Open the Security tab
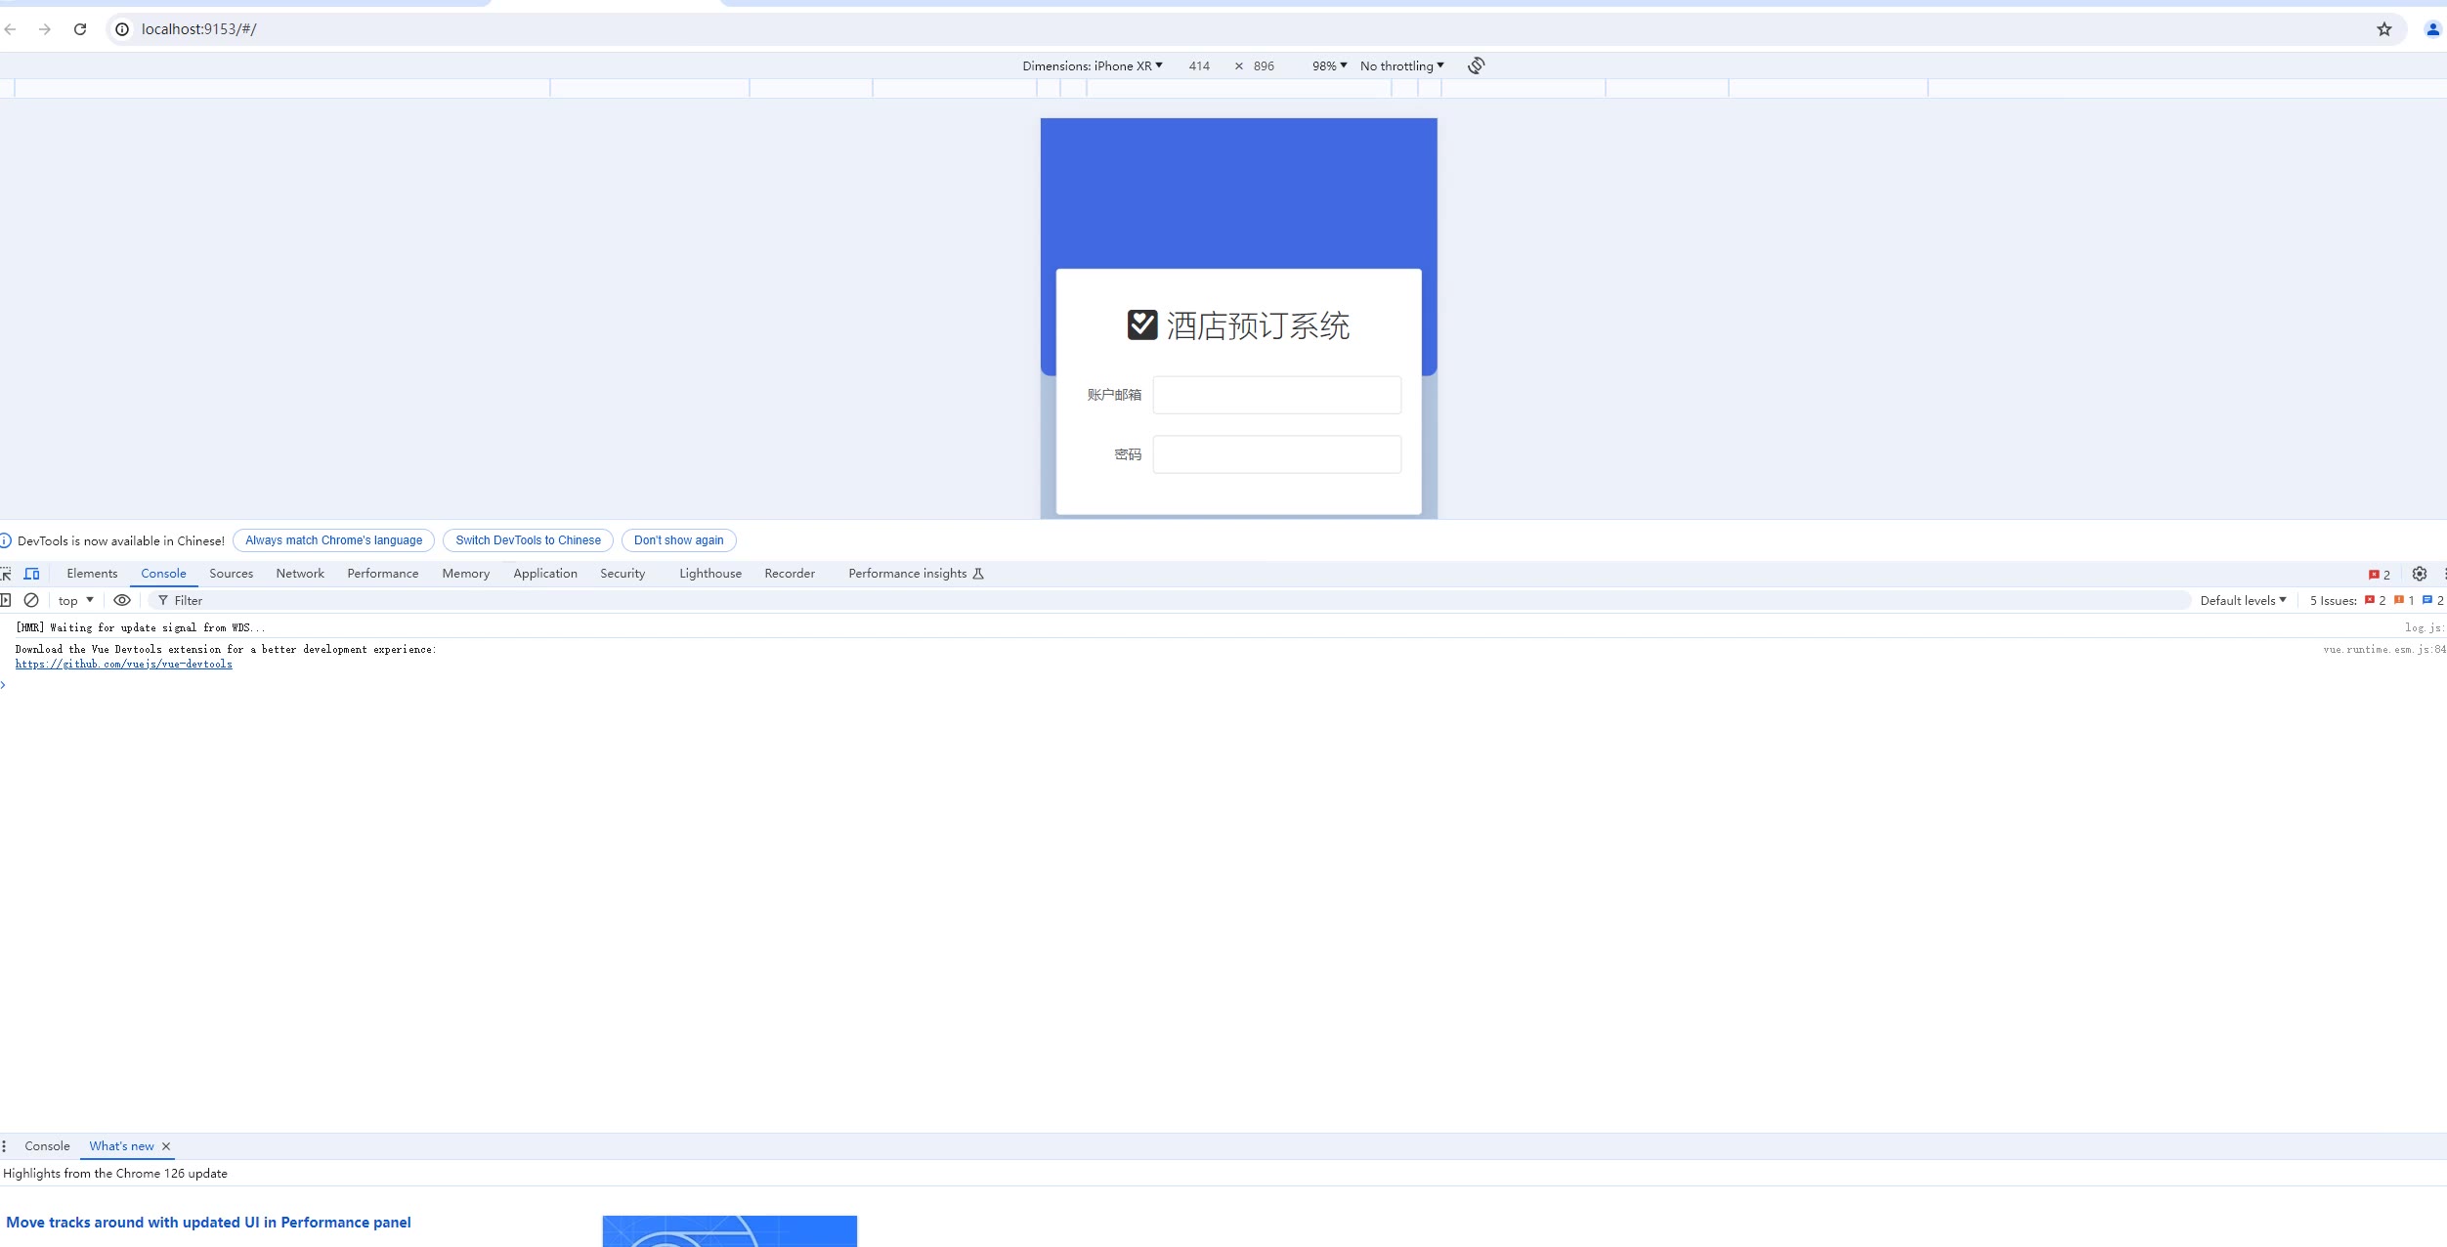Screen dimensions: 2447x1247 click(x=622, y=574)
